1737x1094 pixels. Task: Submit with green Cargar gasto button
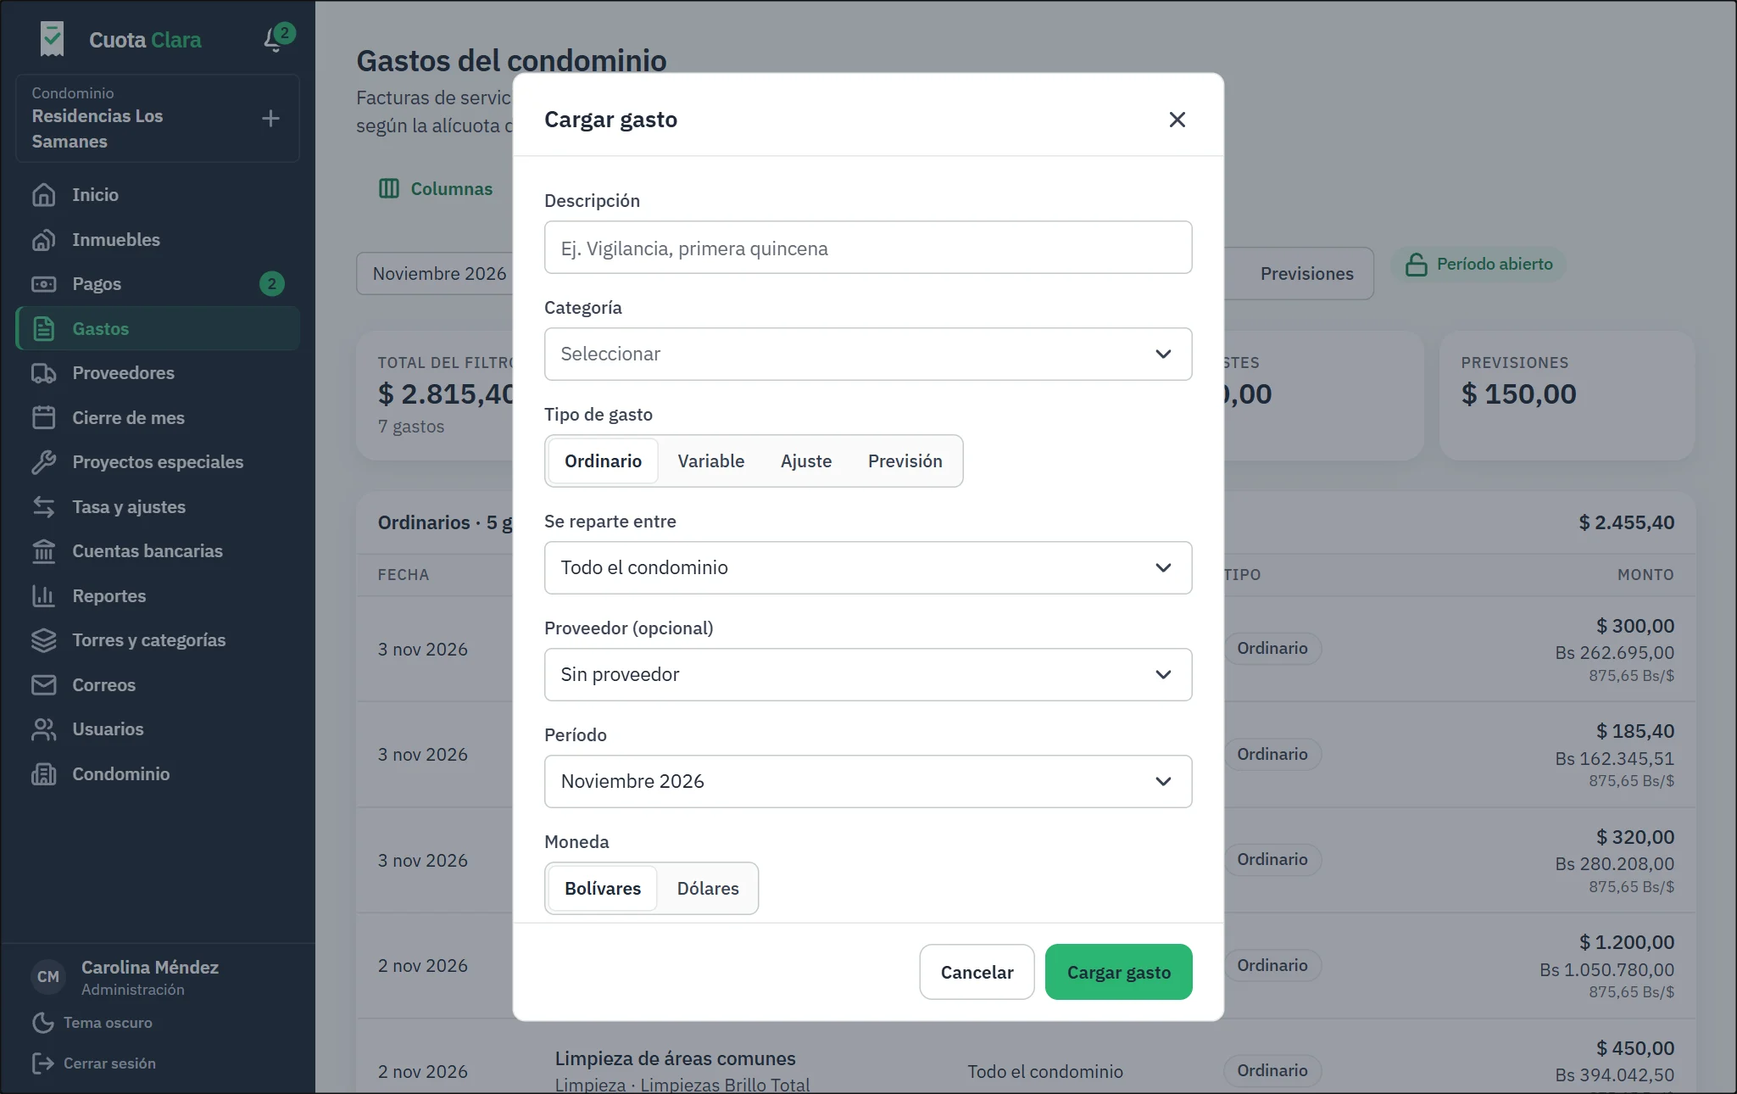pyautogui.click(x=1118, y=973)
